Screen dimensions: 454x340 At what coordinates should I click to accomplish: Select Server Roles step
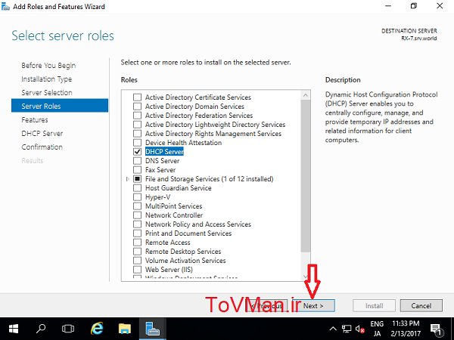(x=60, y=106)
